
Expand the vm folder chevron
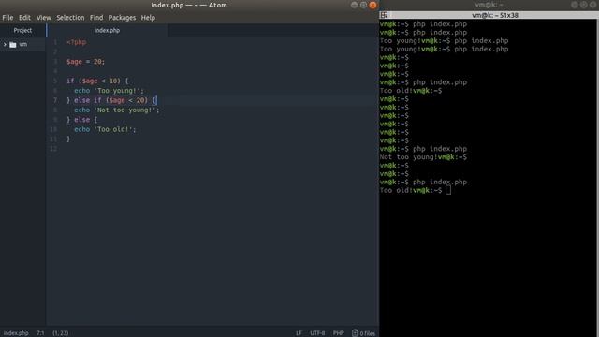5,45
